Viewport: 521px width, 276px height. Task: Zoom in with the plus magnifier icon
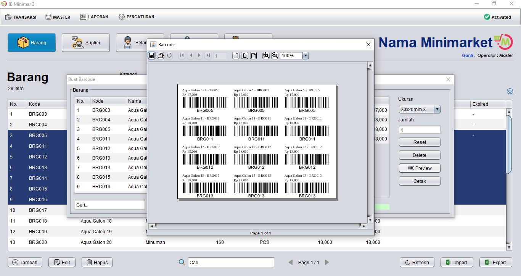(x=266, y=55)
